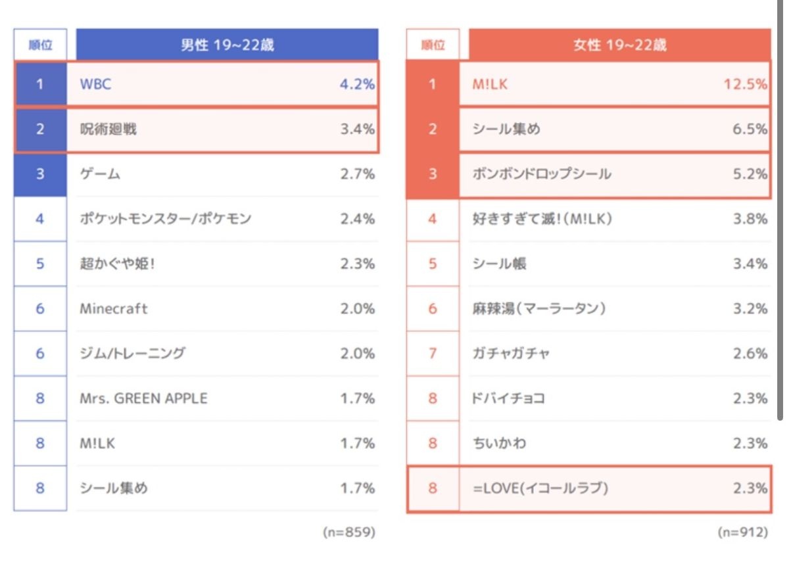Click the 女性 19~22歳 table header
Image resolution: width=789 pixels, height=564 pixels.
(619, 45)
